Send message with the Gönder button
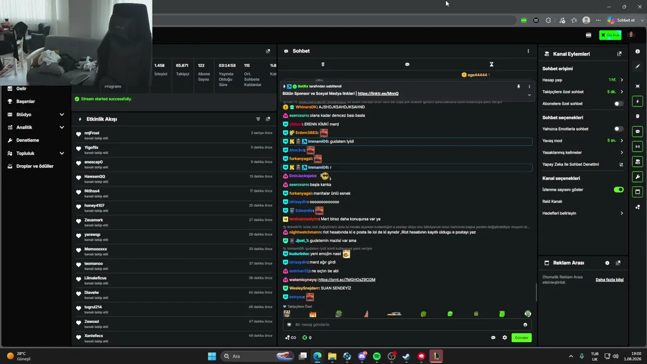The width and height of the screenshot is (647, 364). [522, 338]
